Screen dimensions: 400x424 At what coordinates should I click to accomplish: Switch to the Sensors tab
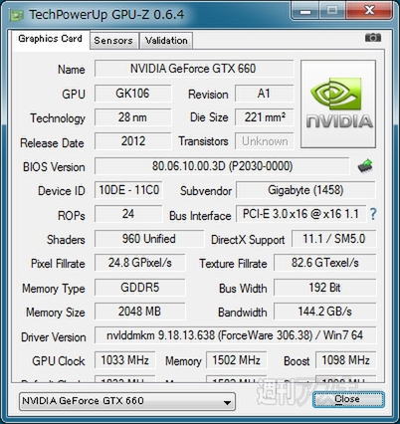tap(113, 41)
